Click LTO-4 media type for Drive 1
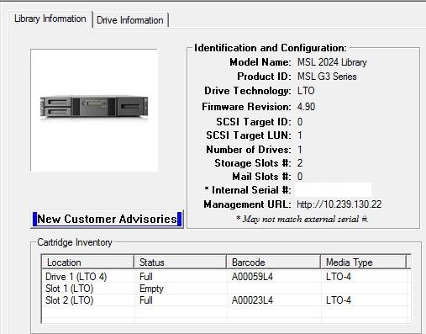The image size is (426, 334). click(339, 277)
